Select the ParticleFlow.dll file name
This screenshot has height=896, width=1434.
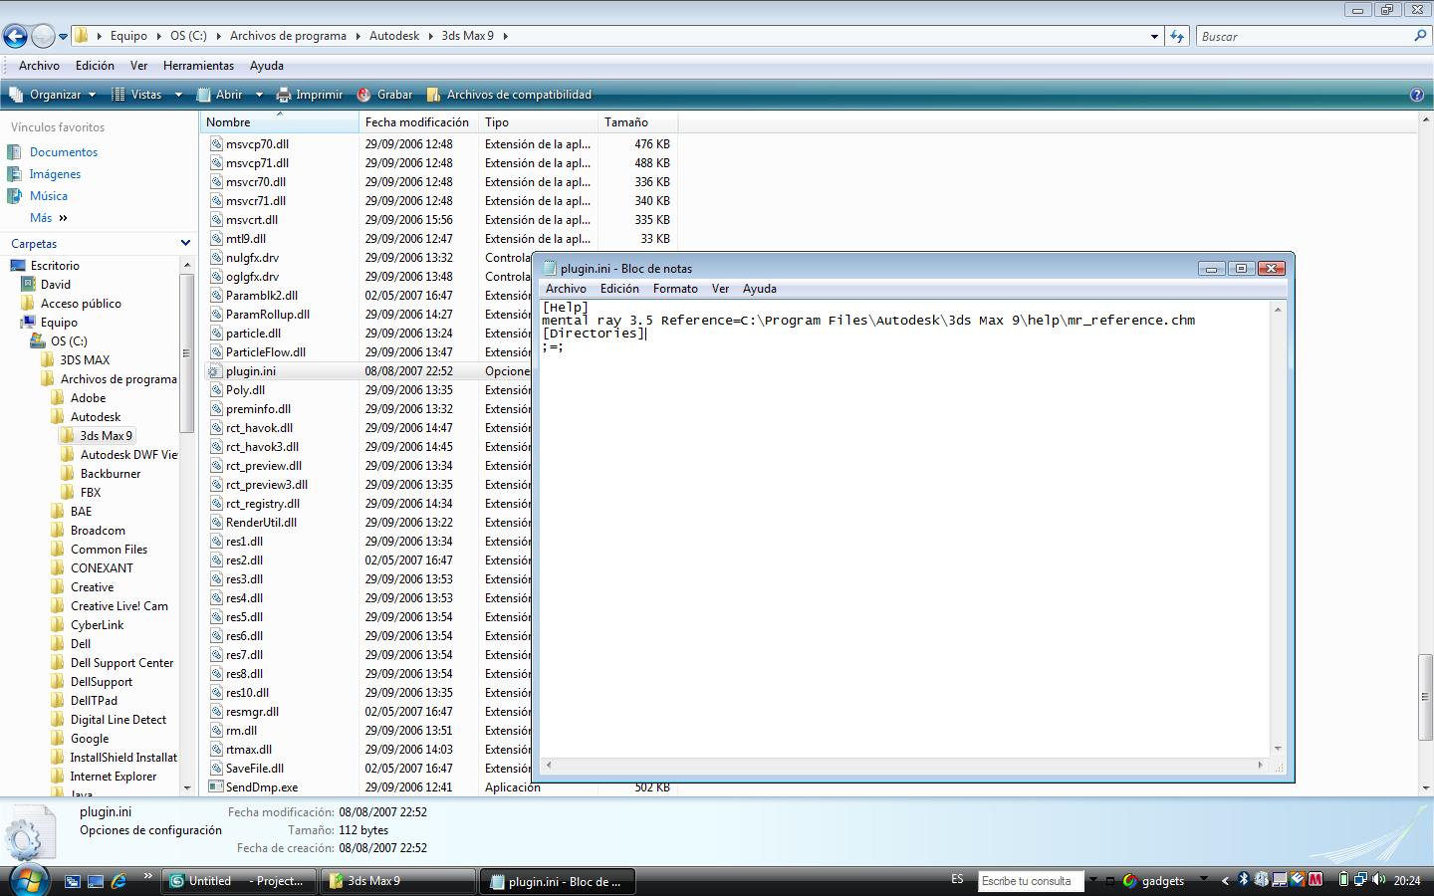click(266, 352)
